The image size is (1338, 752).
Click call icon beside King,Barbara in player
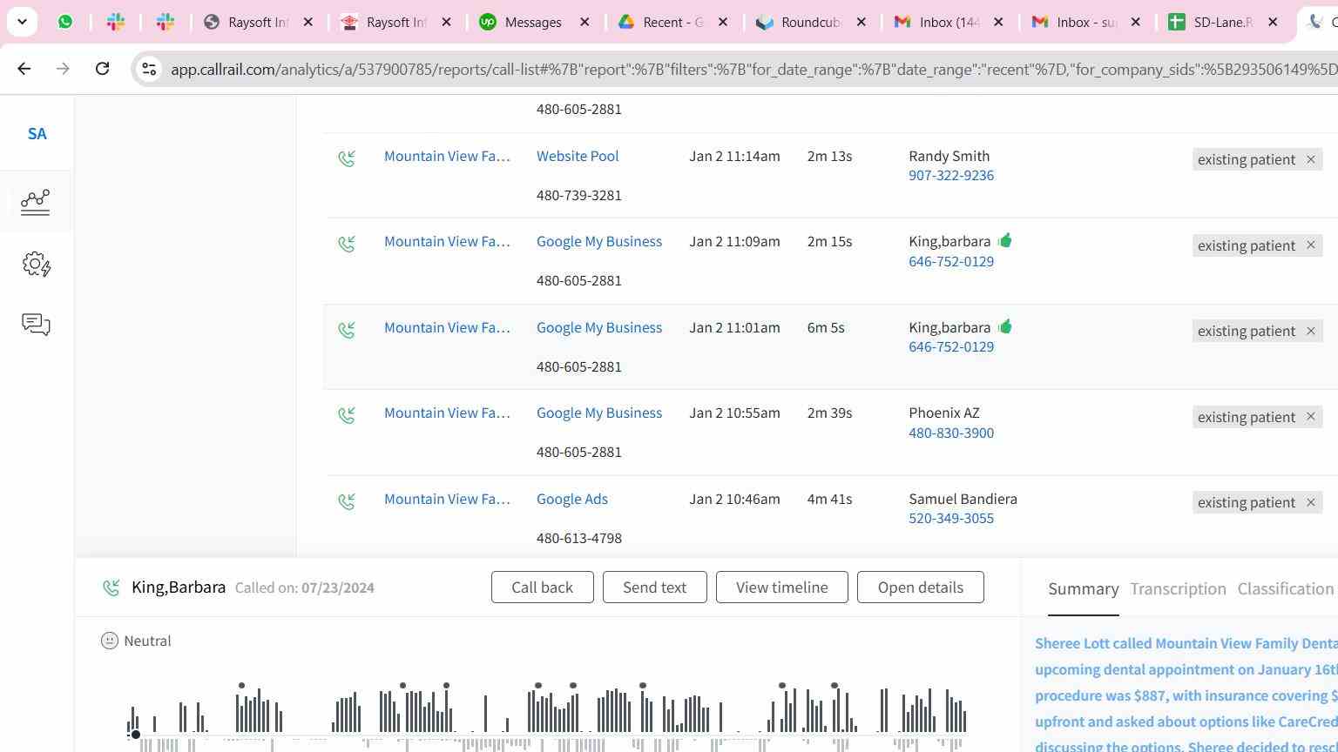[111, 587]
